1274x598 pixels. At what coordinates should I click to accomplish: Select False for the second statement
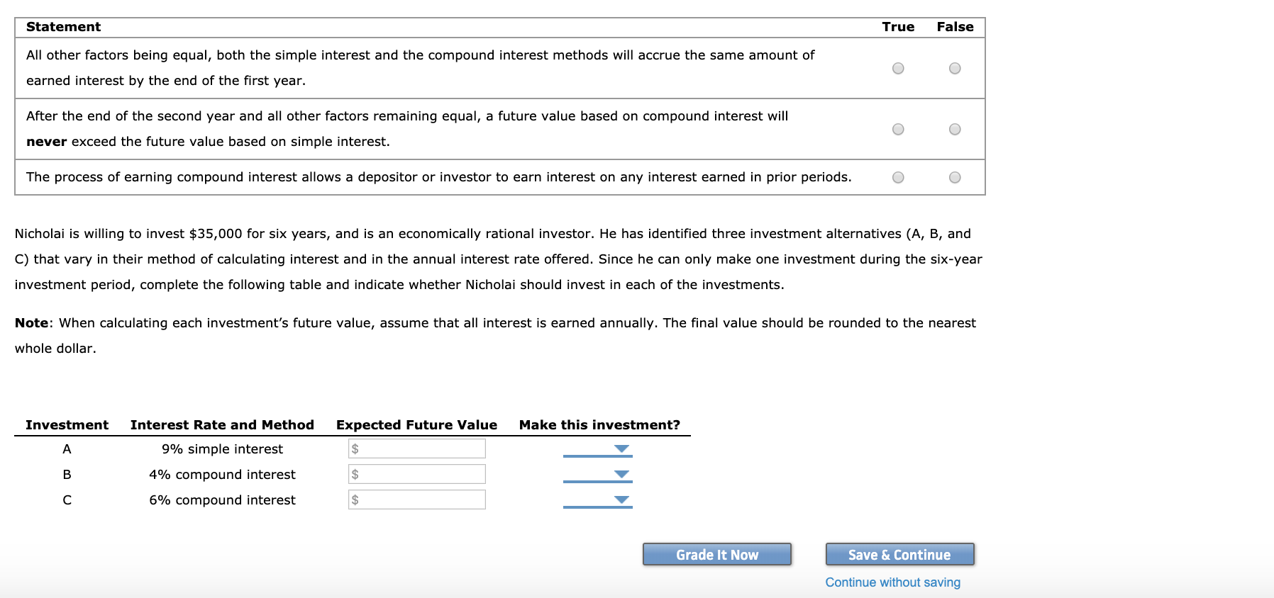point(954,129)
